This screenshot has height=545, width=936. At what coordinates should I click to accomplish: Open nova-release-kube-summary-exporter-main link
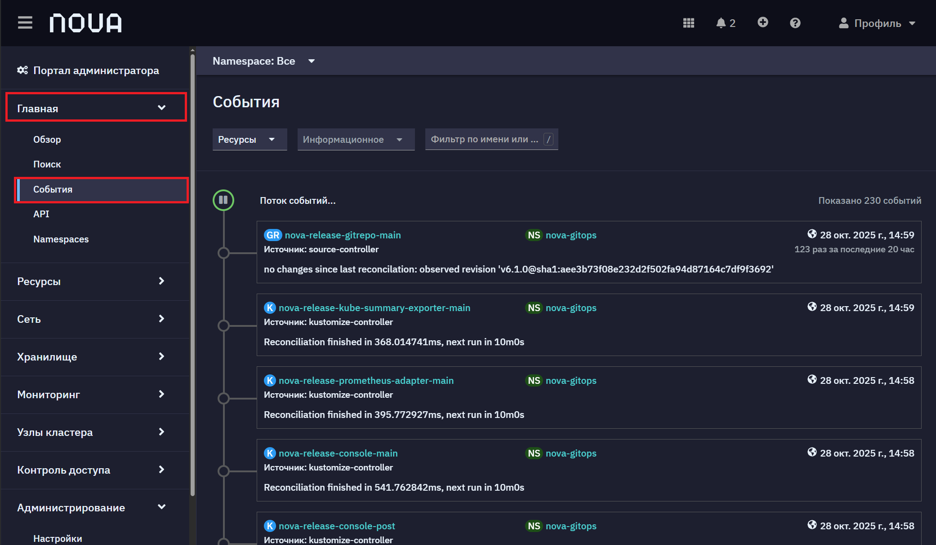point(374,308)
